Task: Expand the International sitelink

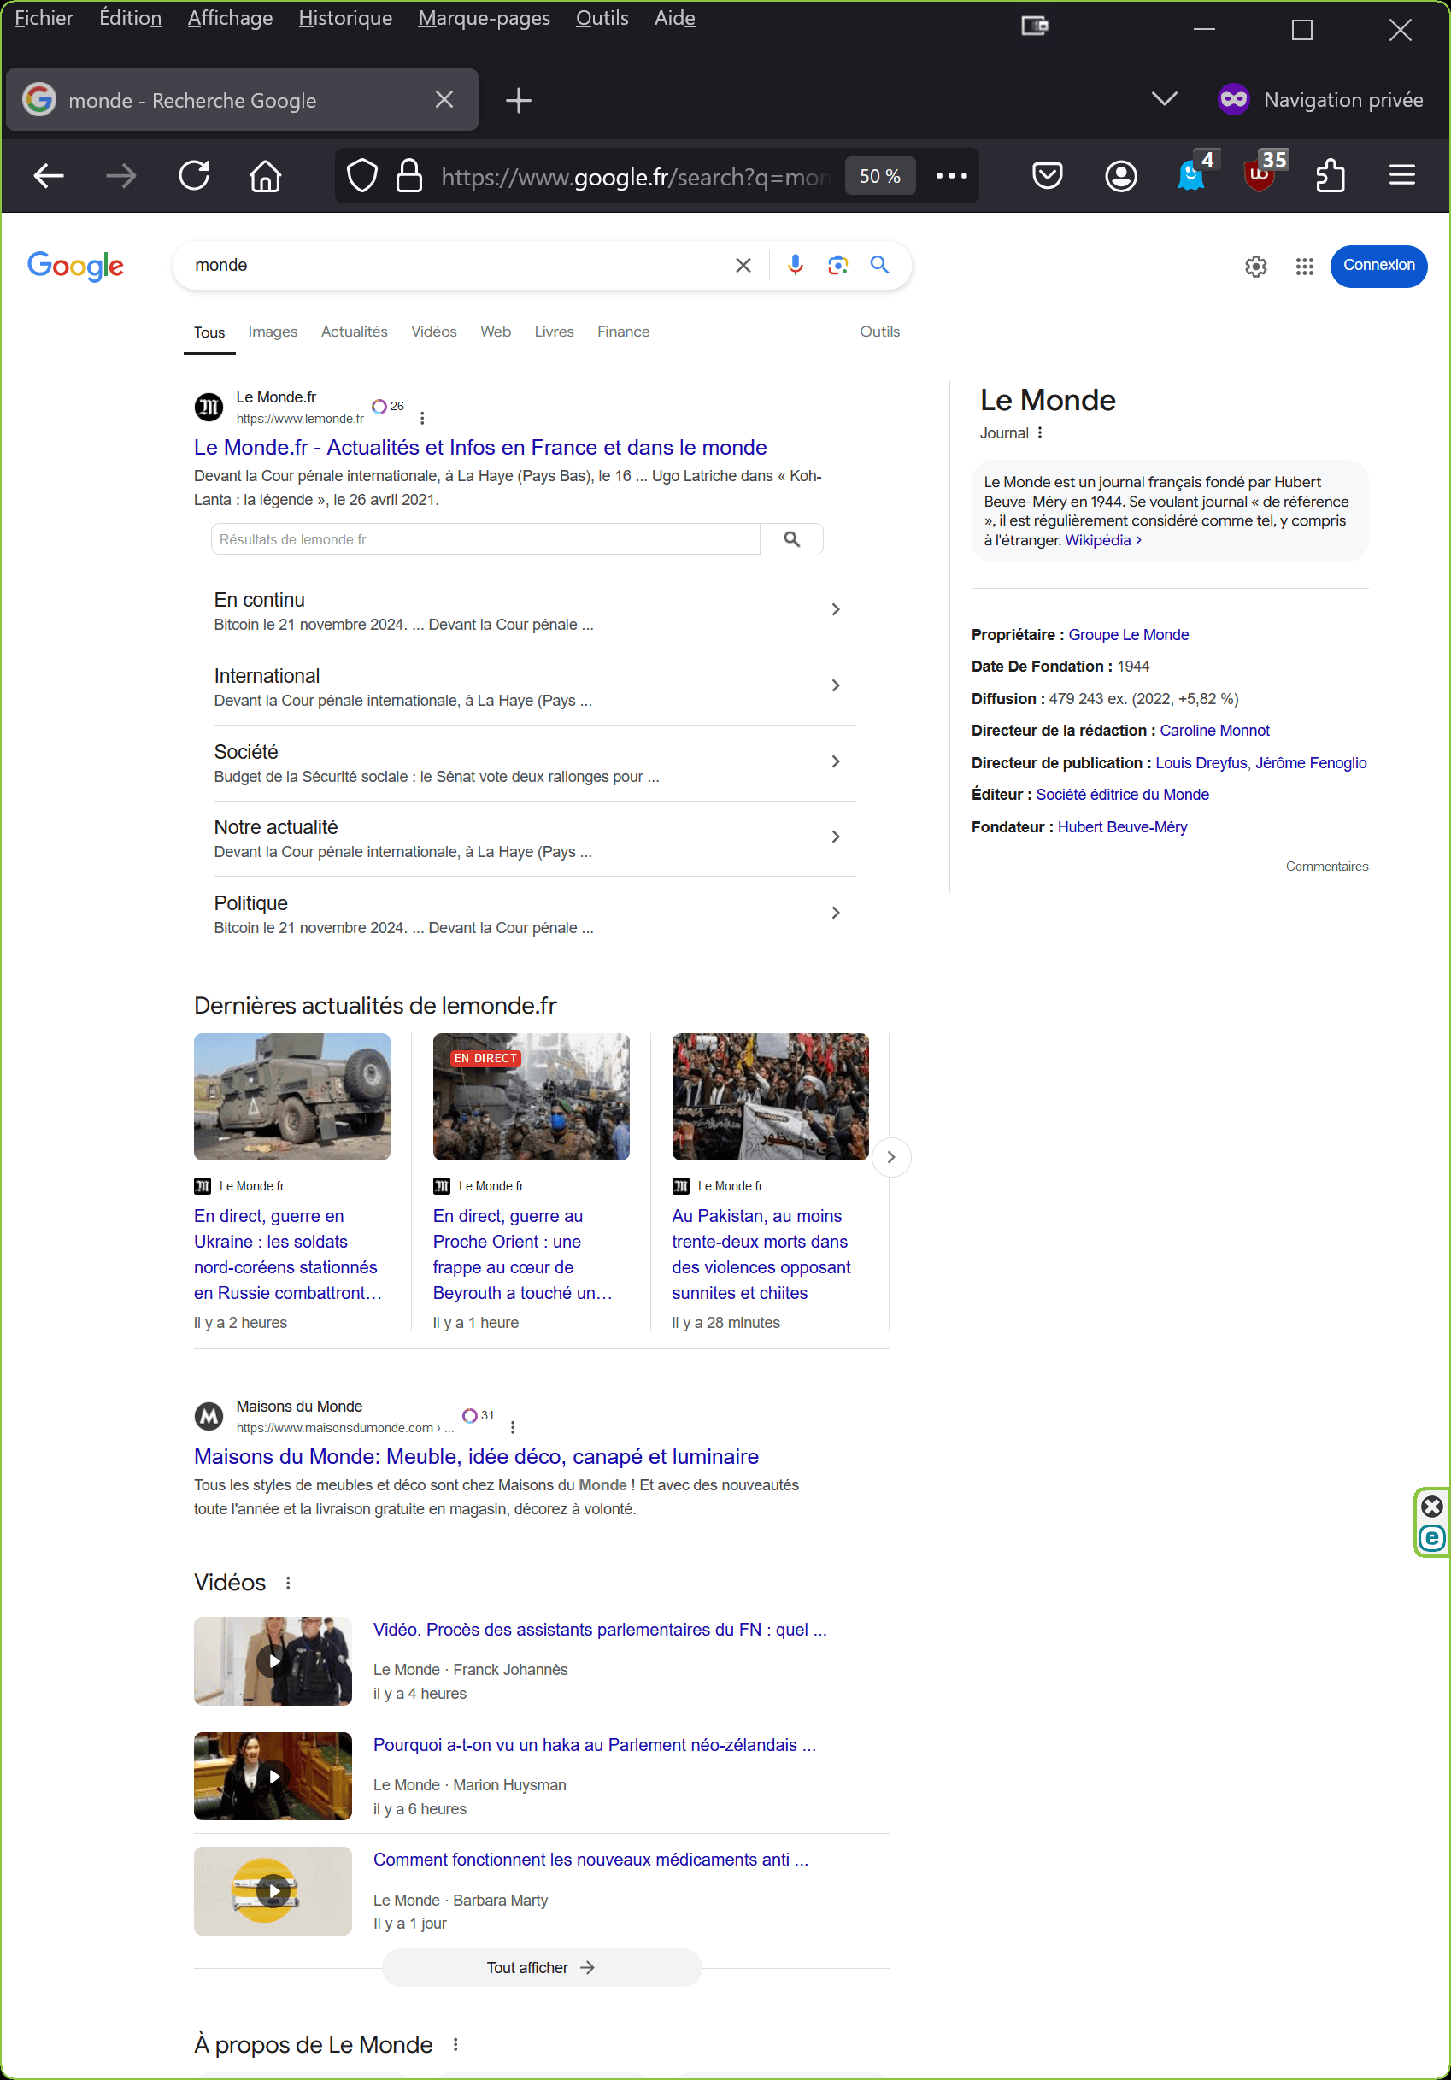Action: pos(836,685)
